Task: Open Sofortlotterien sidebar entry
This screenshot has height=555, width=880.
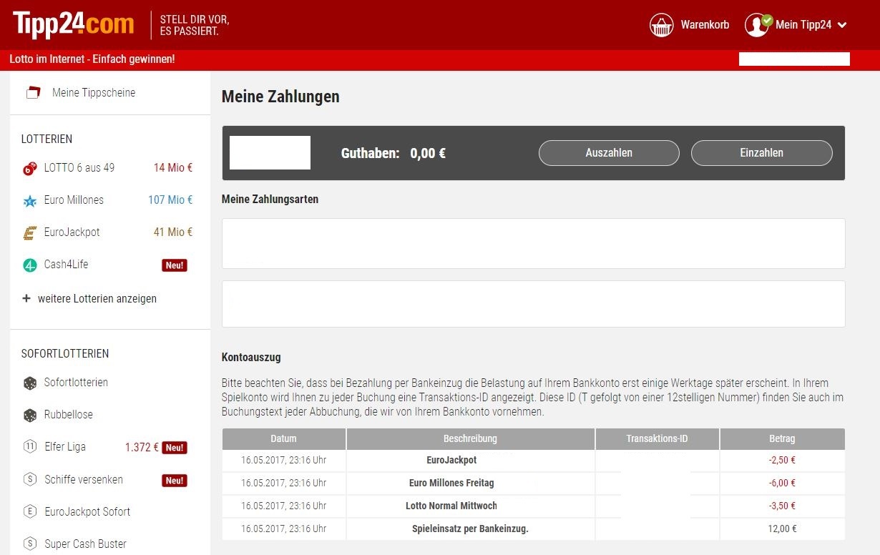Action: (x=76, y=383)
